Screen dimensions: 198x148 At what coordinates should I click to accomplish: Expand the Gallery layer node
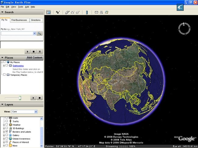coord(4,136)
